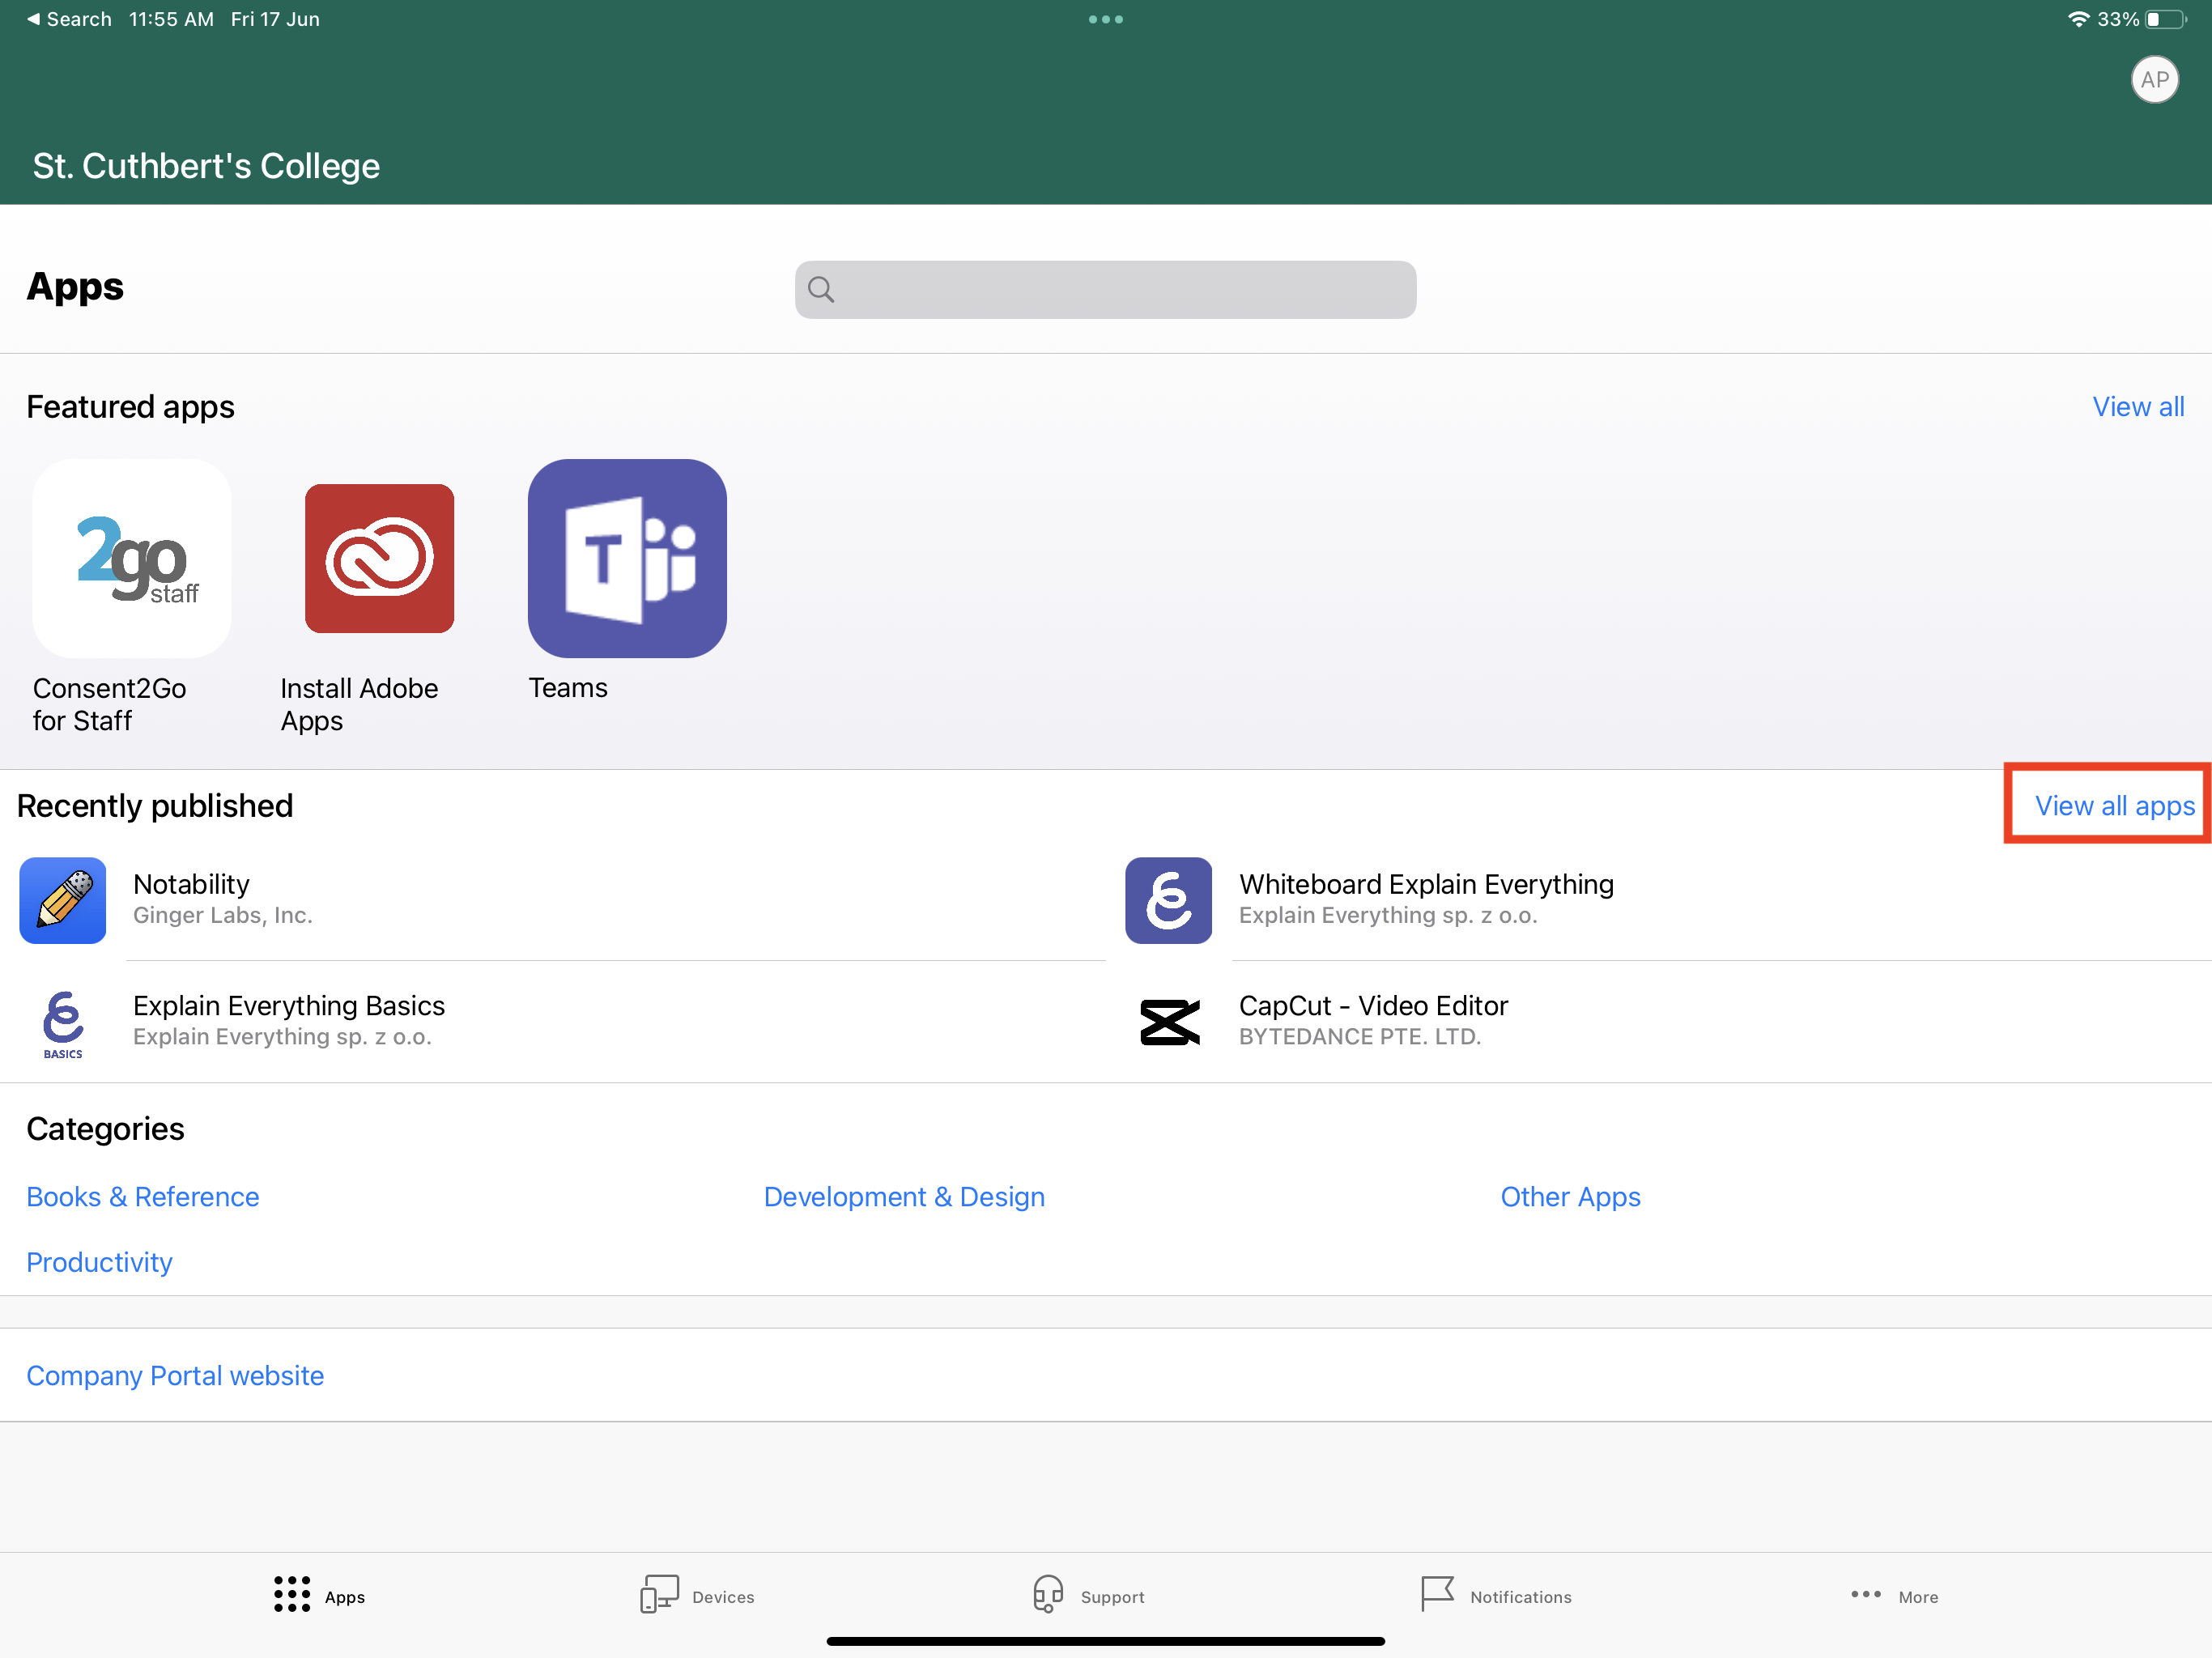Viewport: 2212px width, 1658px height.
Task: View all featured apps
Action: (2138, 407)
